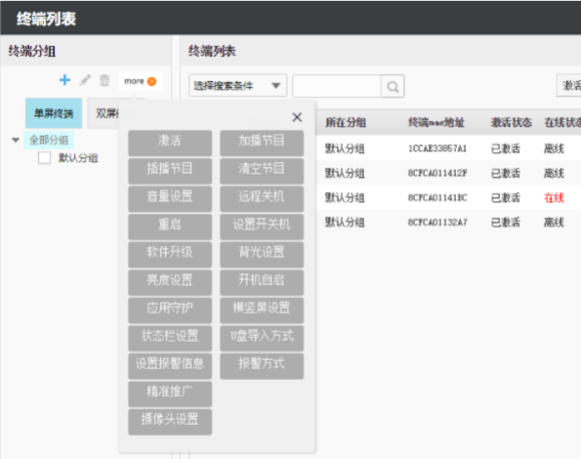The width and height of the screenshot is (581, 459).
Task: Click the 软件升级 button
Action: pos(170,253)
